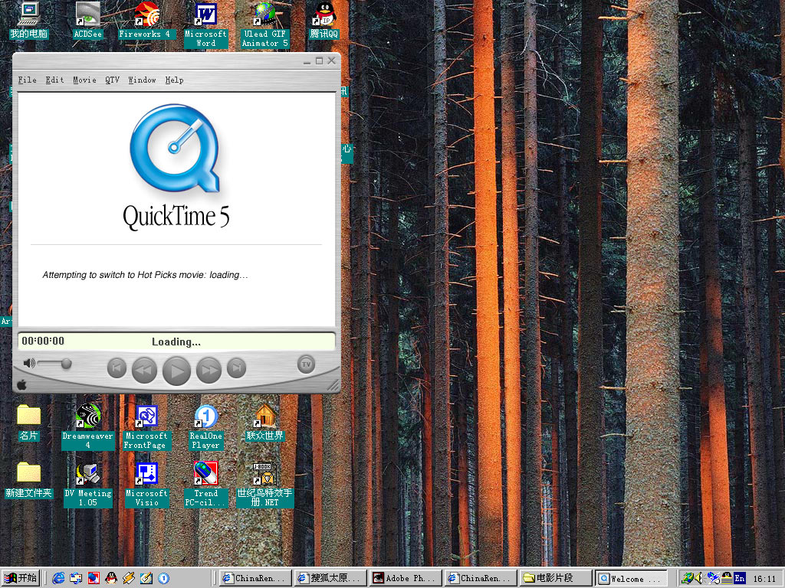Adjust the QuickTime volume slider knob

66,364
